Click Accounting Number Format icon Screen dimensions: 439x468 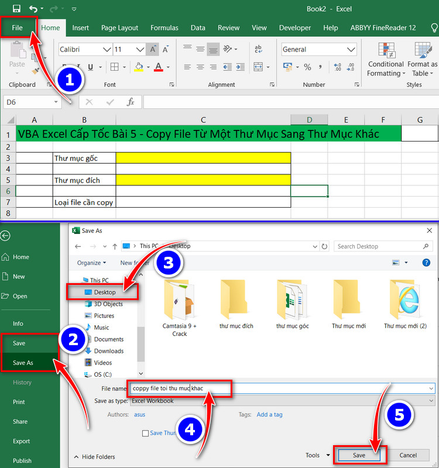coord(287,67)
